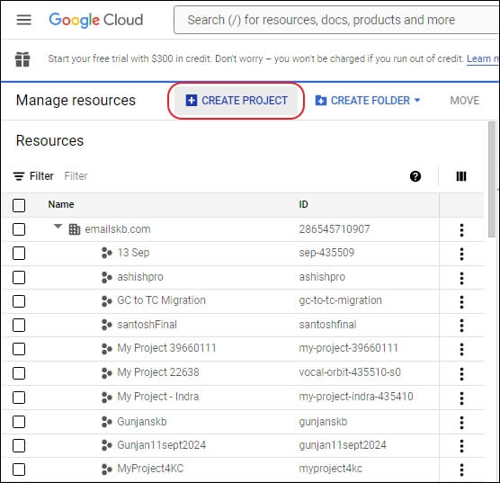
Task: Click the project icon beside GC to TC Migration
Action: coord(106,300)
